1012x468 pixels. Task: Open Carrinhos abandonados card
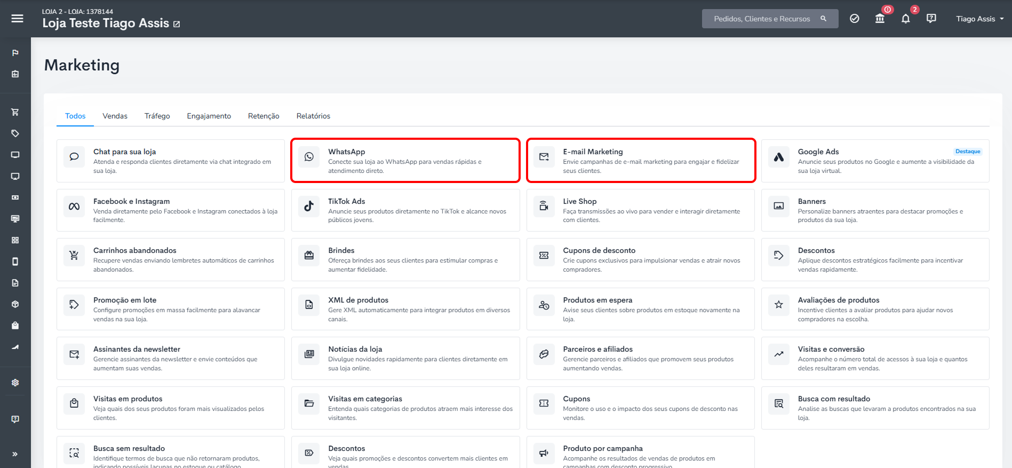(x=171, y=259)
